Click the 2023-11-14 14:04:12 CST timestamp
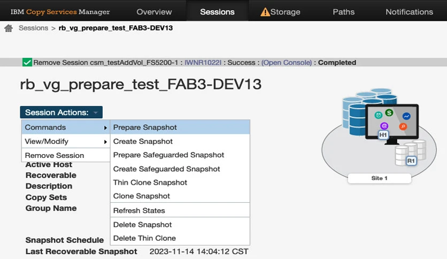Viewport: 447px width, 259px height. [x=199, y=252]
